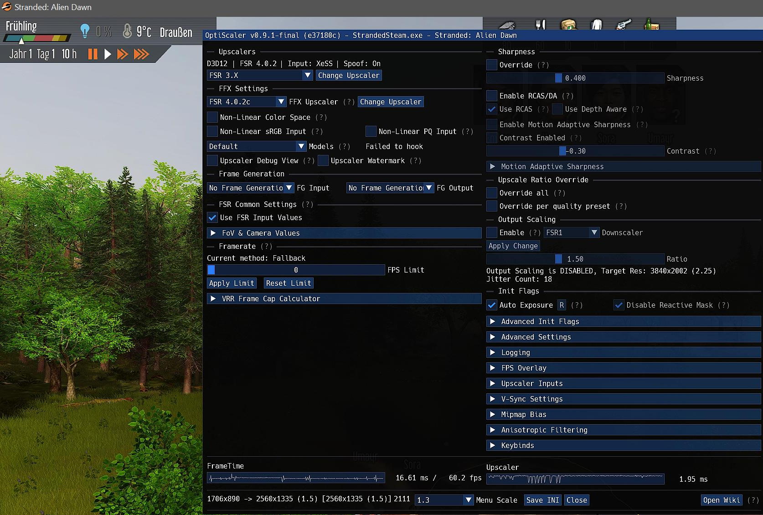This screenshot has height=515, width=763.
Task: Toggle Output Scaling Enable checkbox
Action: point(492,232)
